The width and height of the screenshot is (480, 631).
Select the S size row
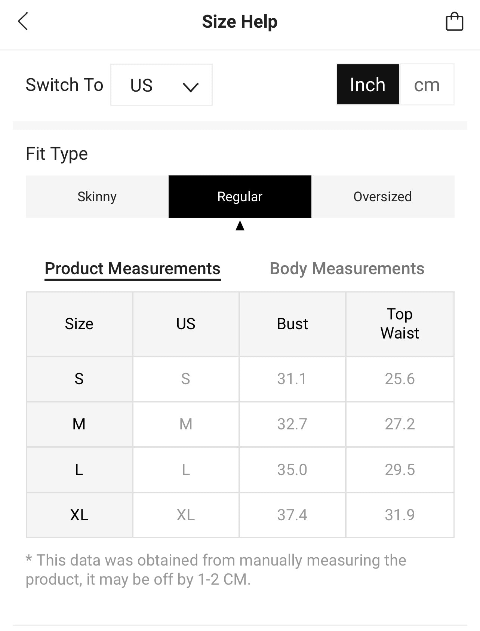(x=79, y=379)
